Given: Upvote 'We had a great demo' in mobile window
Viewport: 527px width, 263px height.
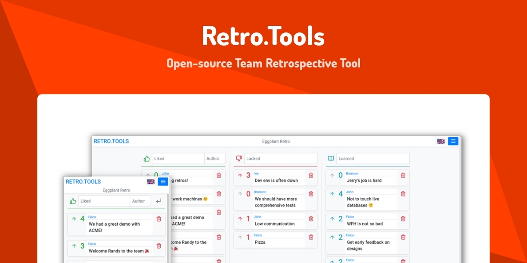Looking at the screenshot, I should pos(74,219).
